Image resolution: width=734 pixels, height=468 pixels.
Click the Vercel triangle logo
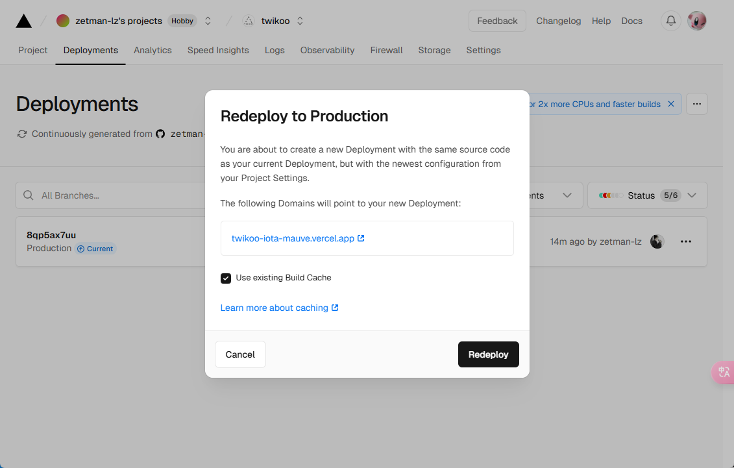[x=24, y=21]
